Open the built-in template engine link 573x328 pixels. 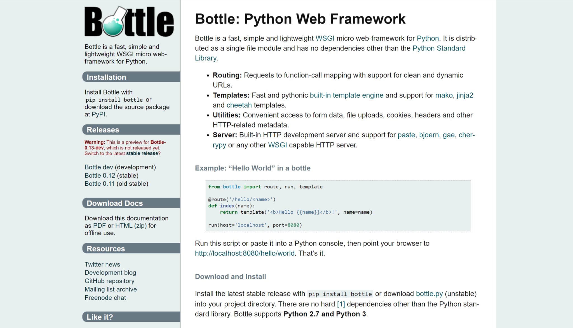pyautogui.click(x=346, y=95)
